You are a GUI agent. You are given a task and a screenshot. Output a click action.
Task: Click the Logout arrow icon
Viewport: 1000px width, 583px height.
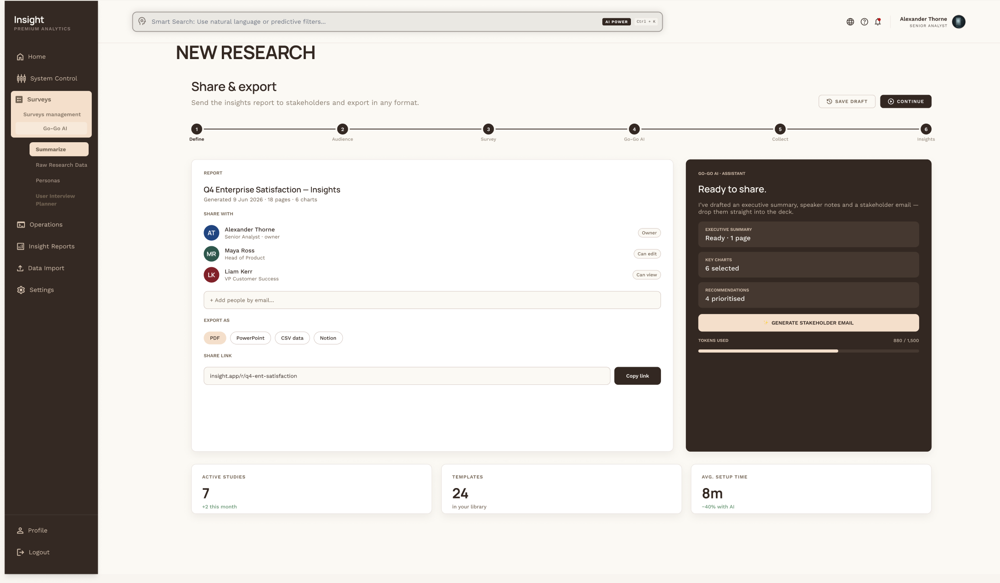click(x=20, y=552)
